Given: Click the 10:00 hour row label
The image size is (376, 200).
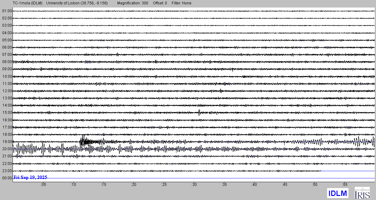Looking at the screenshot, I should point(7,76).
